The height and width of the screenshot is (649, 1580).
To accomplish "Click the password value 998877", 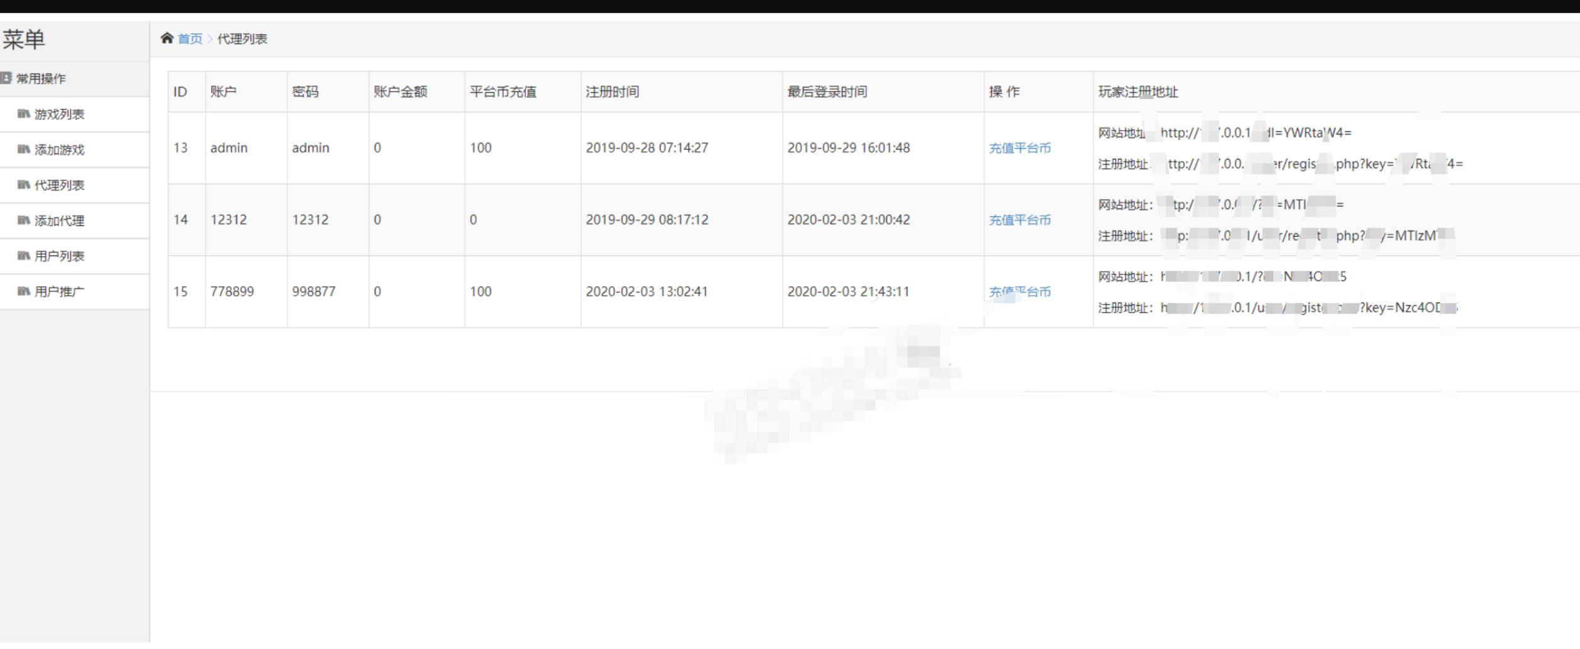I will (314, 292).
